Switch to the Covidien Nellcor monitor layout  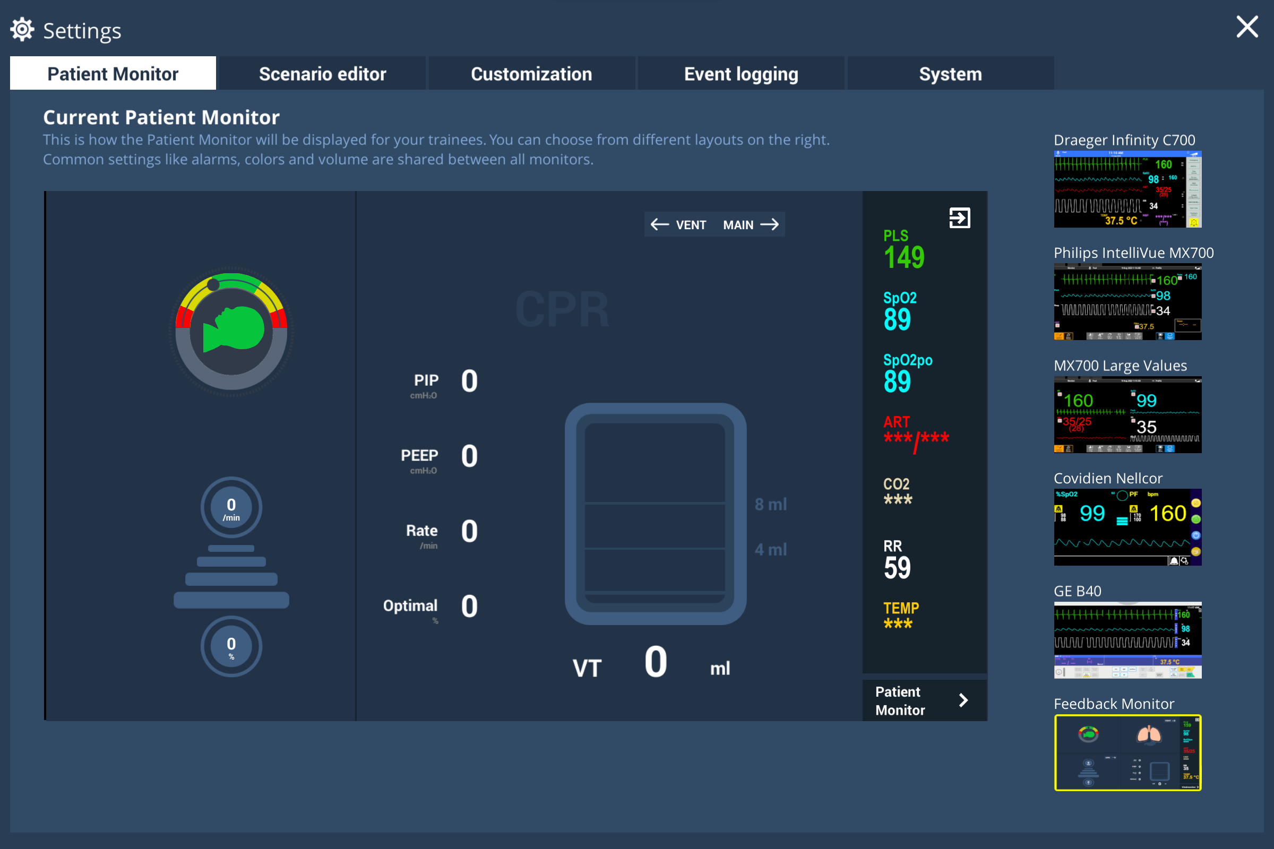[x=1127, y=527]
